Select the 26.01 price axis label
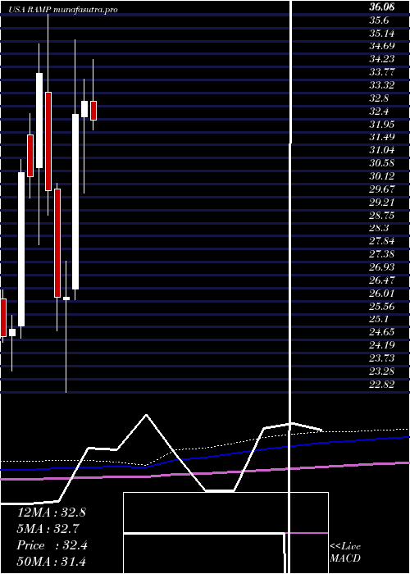The image size is (410, 574). (x=382, y=293)
